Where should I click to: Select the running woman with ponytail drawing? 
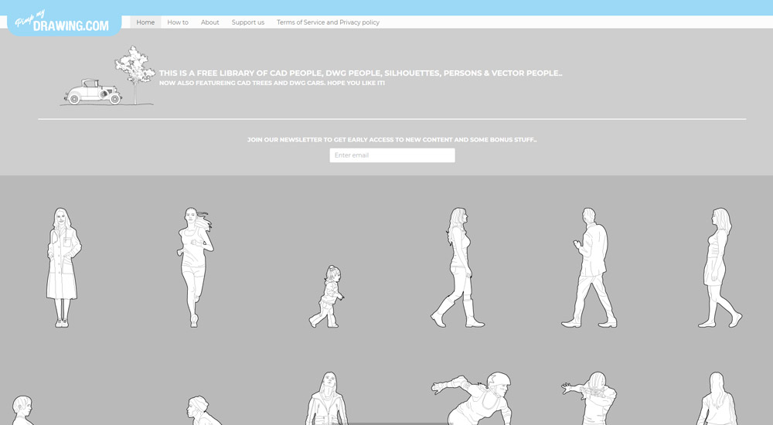196,267
